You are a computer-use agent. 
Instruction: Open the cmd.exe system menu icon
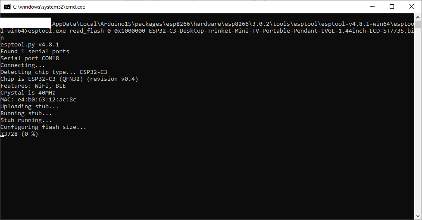7,7
